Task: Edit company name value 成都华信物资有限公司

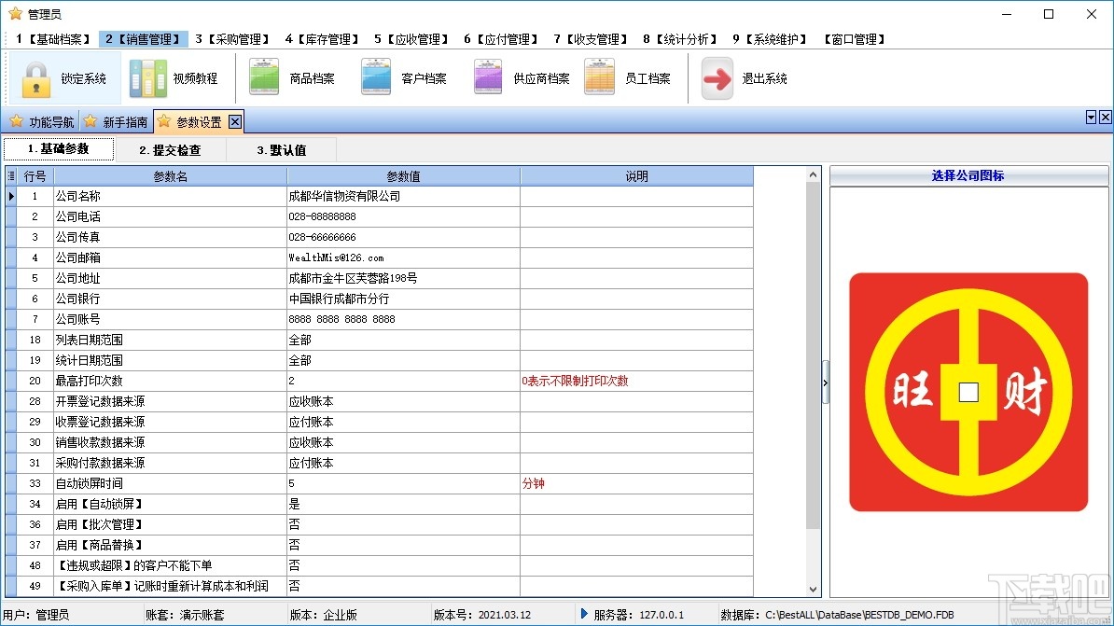Action: (404, 196)
